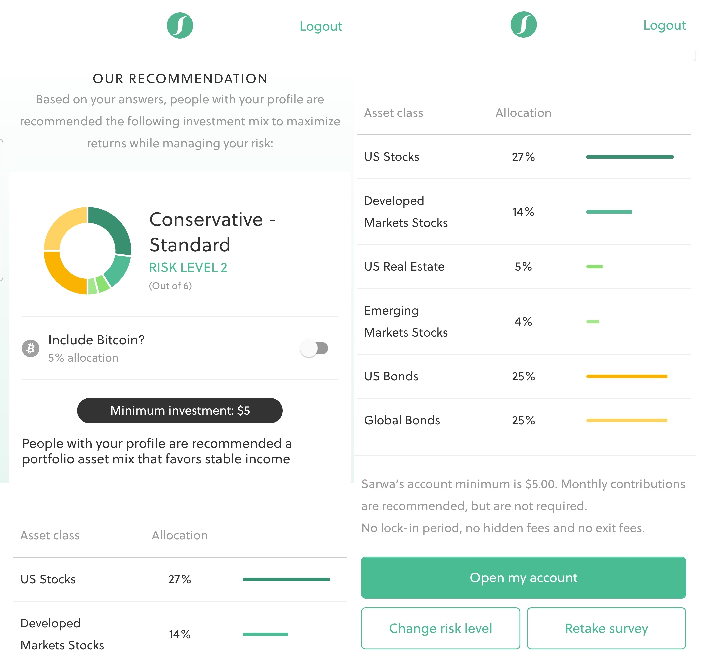The height and width of the screenshot is (660, 708).
Task: Open the RISK LEVEL 2 label details
Action: [x=188, y=267]
